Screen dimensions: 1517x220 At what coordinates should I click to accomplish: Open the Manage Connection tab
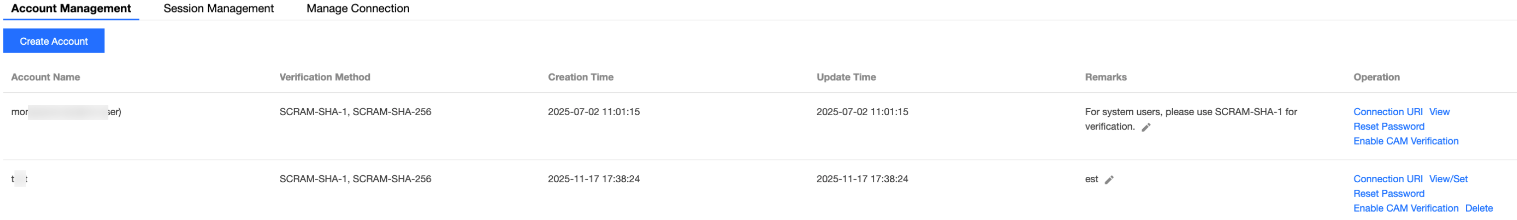(x=357, y=8)
